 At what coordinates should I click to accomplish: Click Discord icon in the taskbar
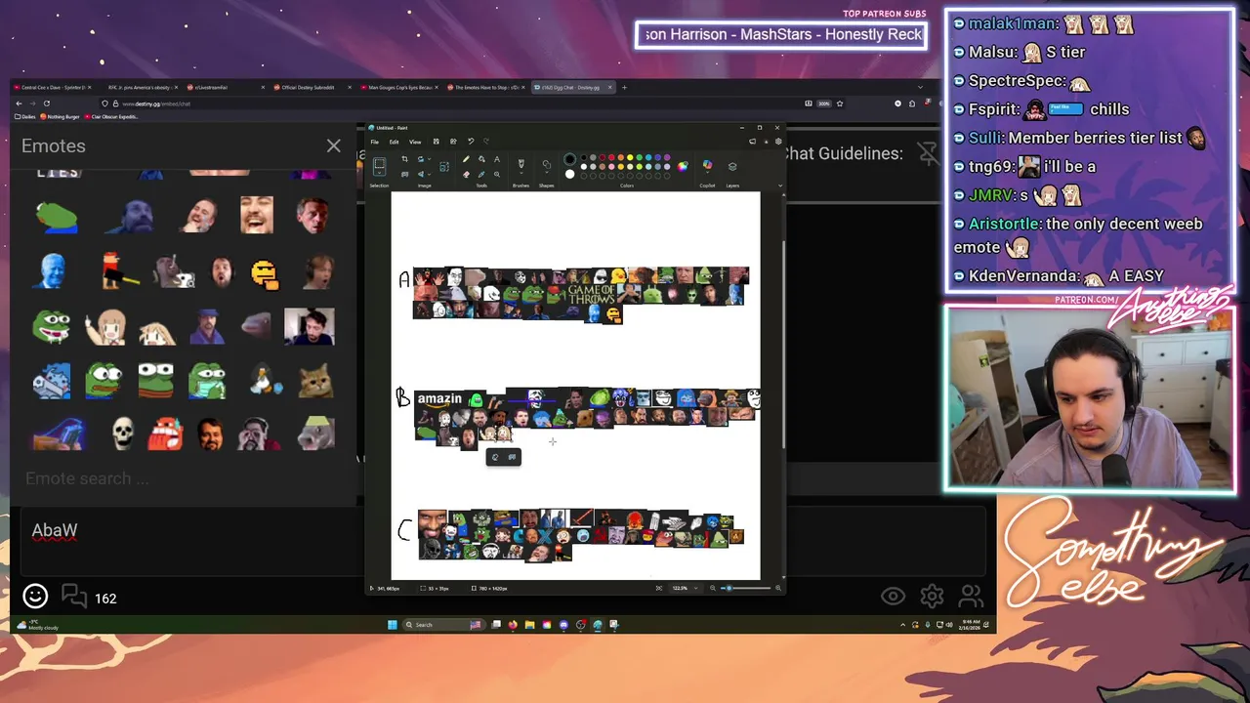point(563,625)
